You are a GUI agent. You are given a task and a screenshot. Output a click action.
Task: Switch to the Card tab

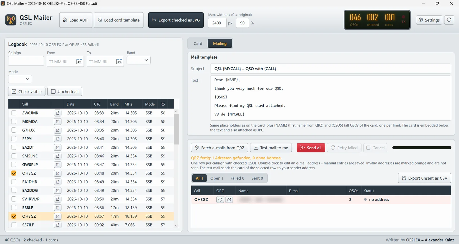coord(198,44)
